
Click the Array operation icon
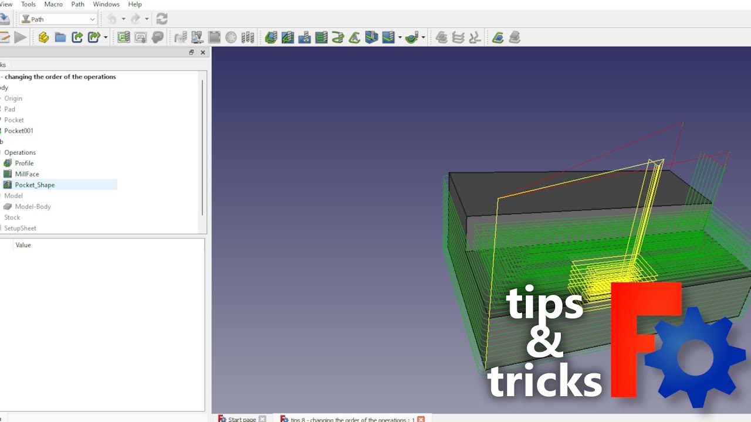tap(458, 38)
